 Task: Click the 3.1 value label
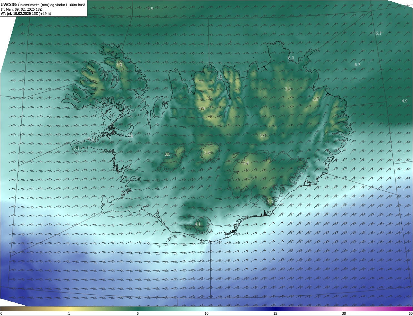[x=262, y=136]
